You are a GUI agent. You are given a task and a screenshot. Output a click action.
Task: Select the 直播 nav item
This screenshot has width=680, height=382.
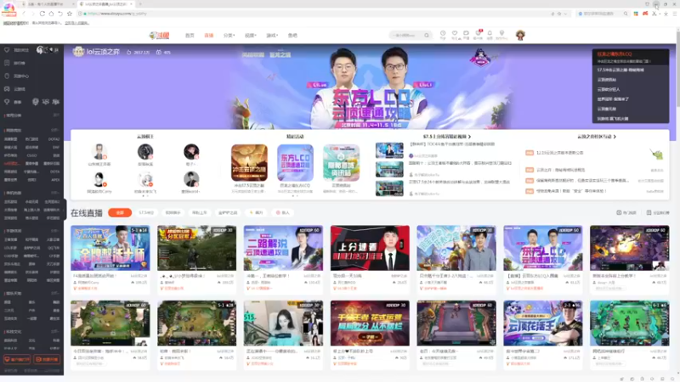[x=209, y=36]
